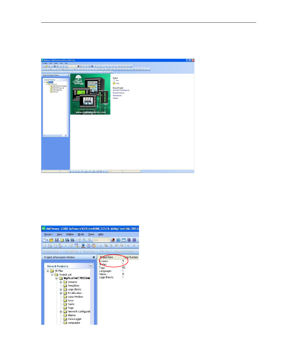The width and height of the screenshot is (281, 364).
Task: Open the Tools menu in lower window
Action: coord(91,234)
